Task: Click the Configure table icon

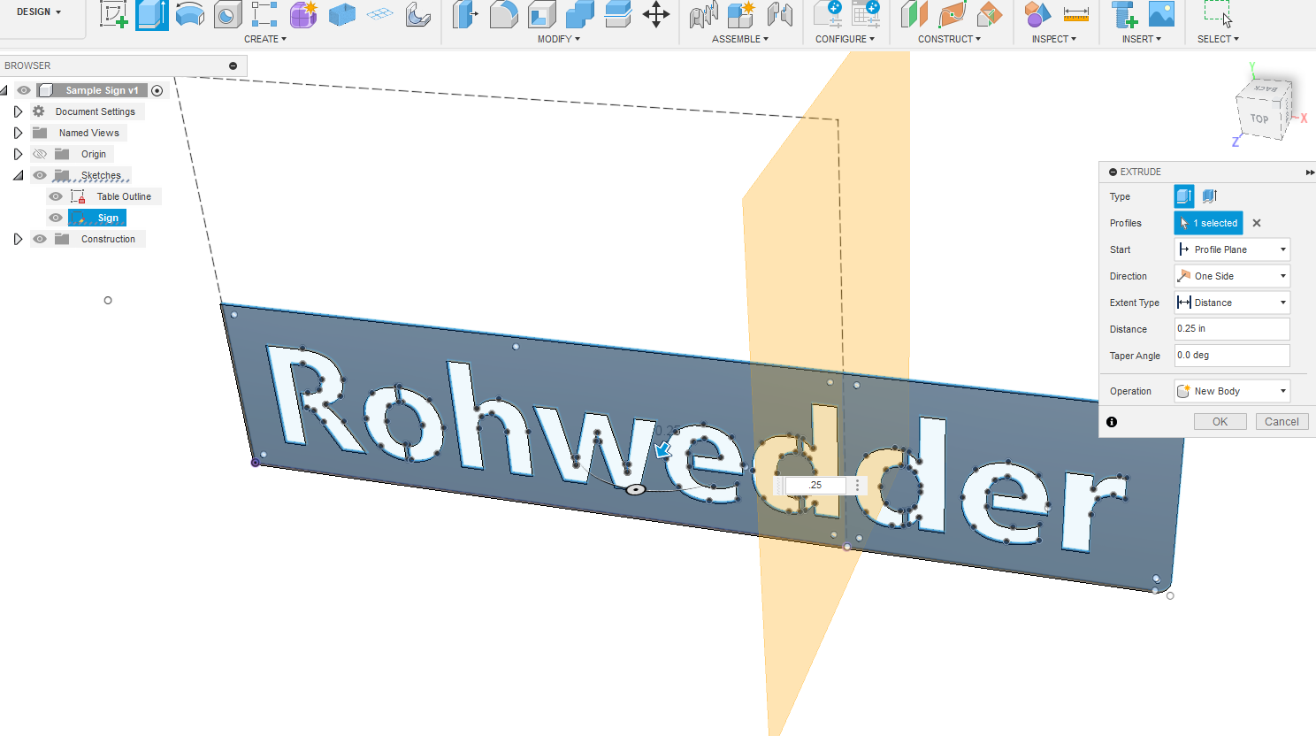Action: [866, 14]
